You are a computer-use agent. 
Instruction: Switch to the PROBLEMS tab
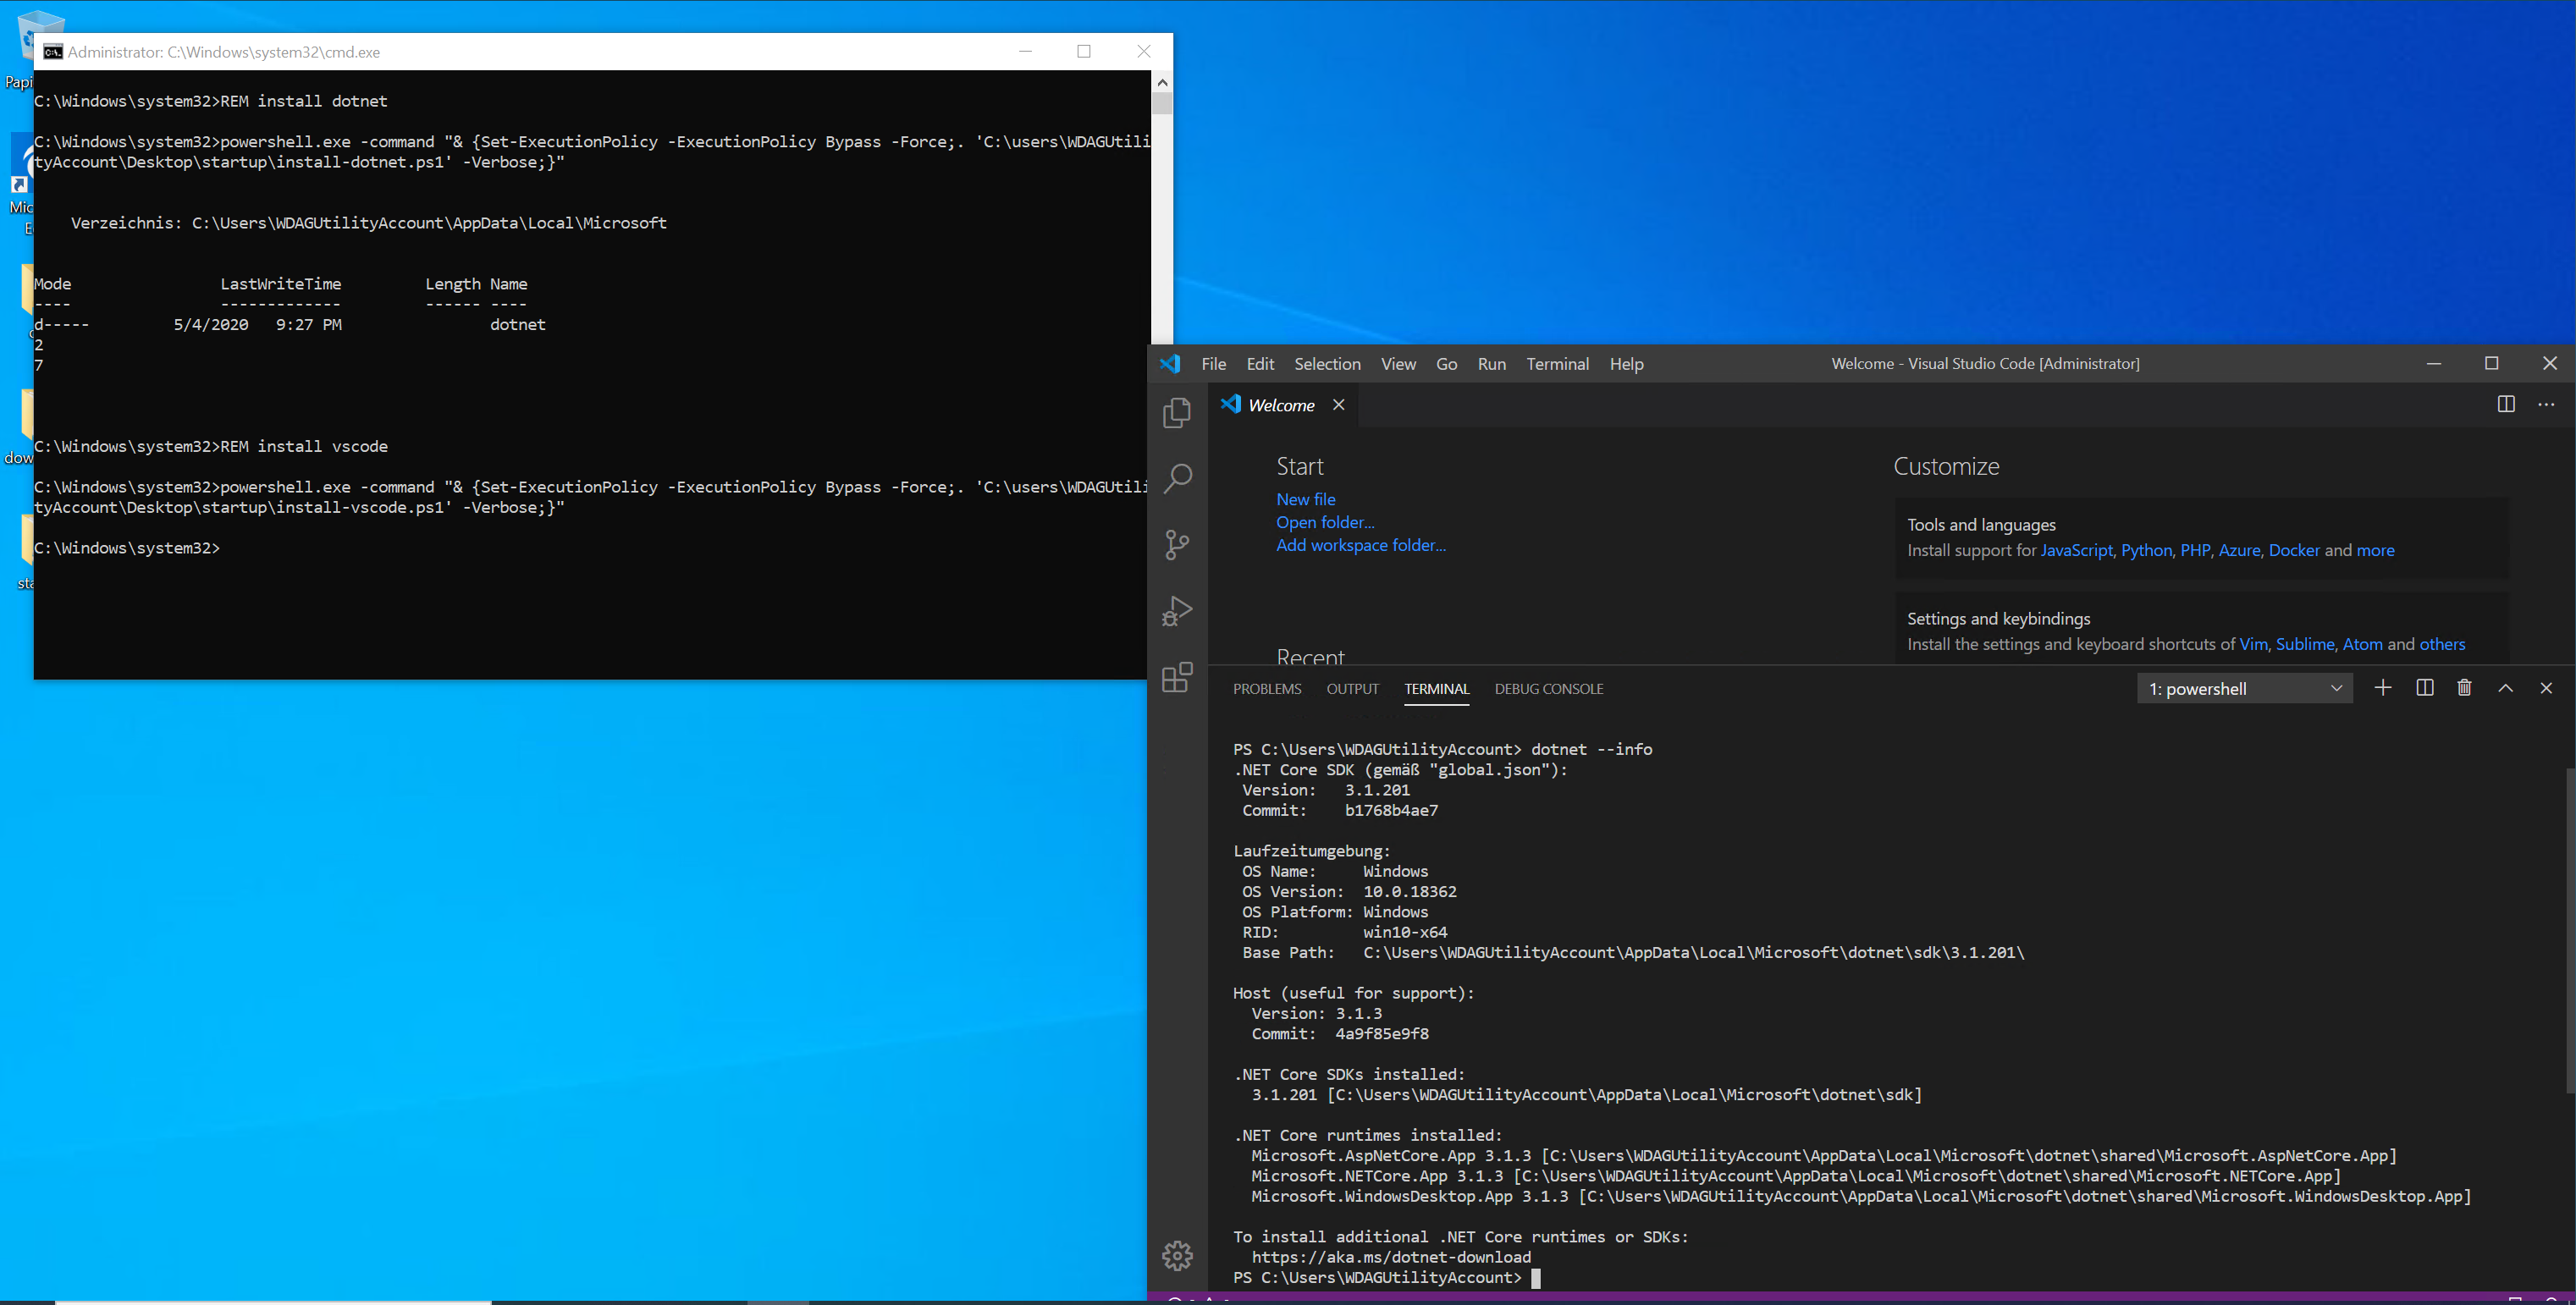tap(1266, 687)
